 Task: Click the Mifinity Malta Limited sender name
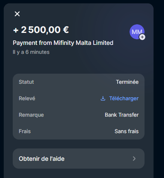coord(83,43)
